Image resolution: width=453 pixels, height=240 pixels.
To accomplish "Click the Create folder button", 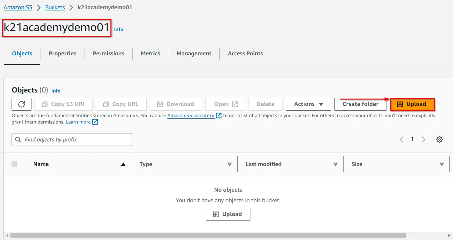I will pyautogui.click(x=360, y=104).
